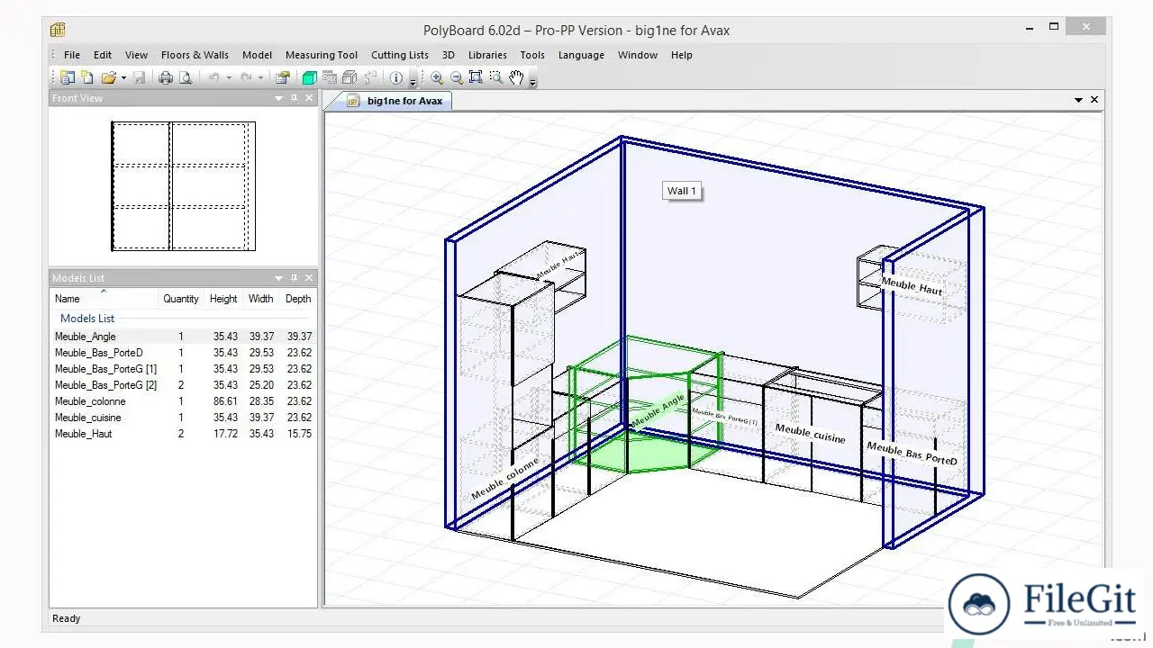Image resolution: width=1153 pixels, height=648 pixels.
Task: Close the big1ne for Avax document
Action: tap(1094, 100)
